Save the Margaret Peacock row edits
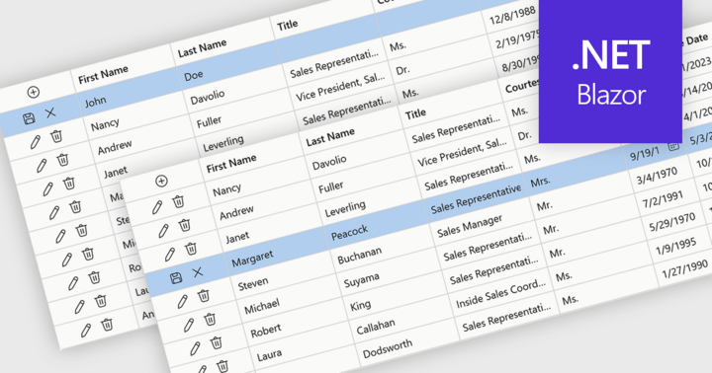712x373 pixels. (176, 278)
